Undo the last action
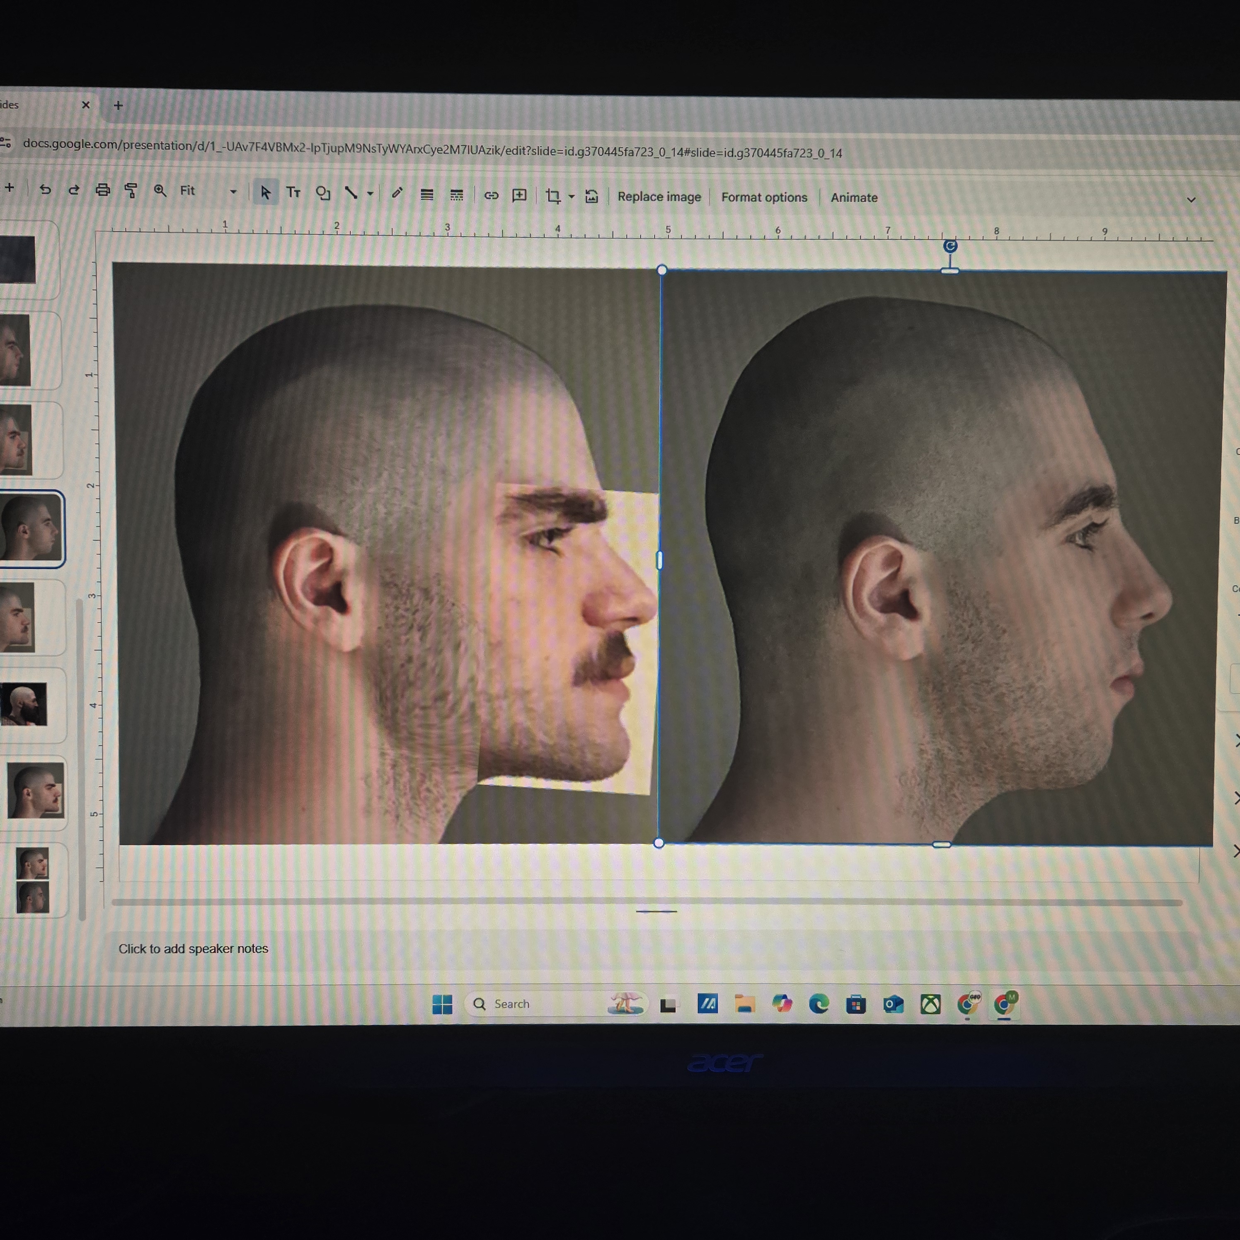1240x1240 pixels. 45,189
